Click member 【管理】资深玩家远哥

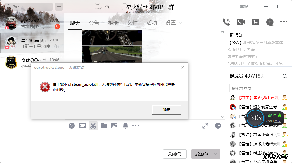pyautogui.click(x=258, y=107)
